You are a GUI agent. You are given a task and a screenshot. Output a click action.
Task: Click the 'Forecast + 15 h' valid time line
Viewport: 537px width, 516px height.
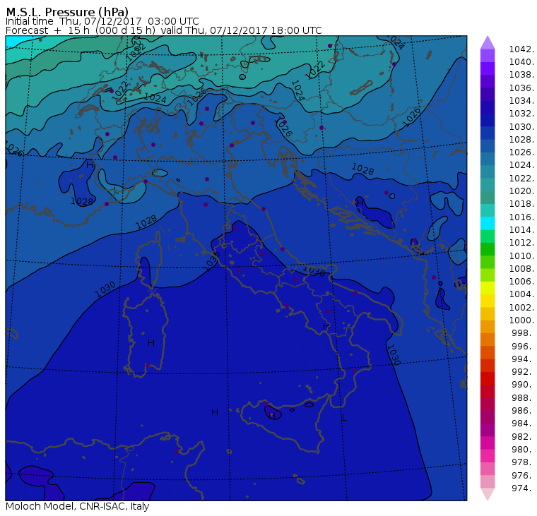164,30
